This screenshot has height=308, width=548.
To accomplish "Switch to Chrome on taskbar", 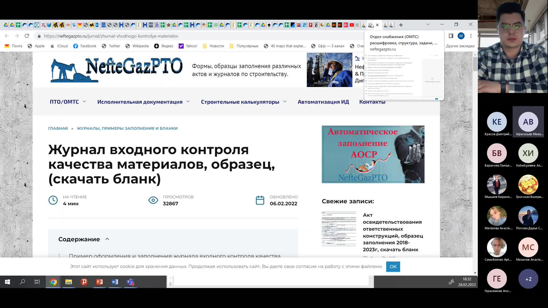I will click(53, 282).
